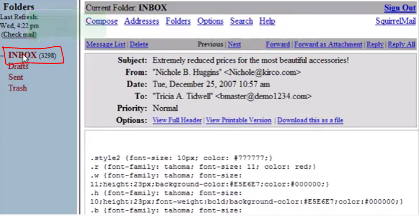Collapse the INBOX tree with the dash

click(2, 56)
